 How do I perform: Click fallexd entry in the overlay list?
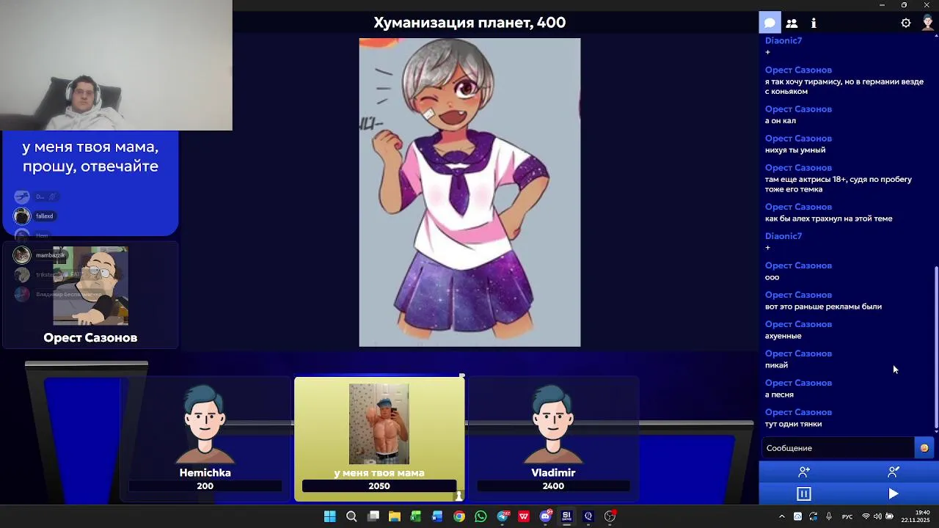pyautogui.click(x=35, y=216)
